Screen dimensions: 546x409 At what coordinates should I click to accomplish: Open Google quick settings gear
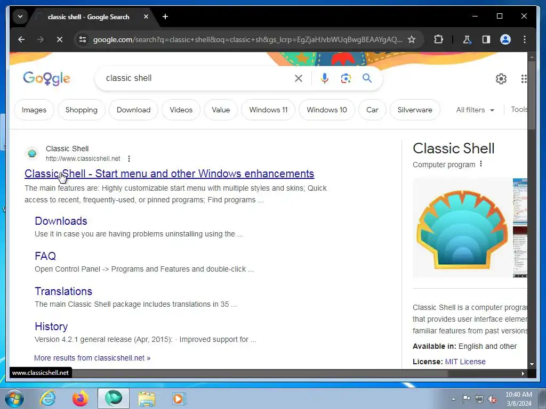click(x=501, y=79)
